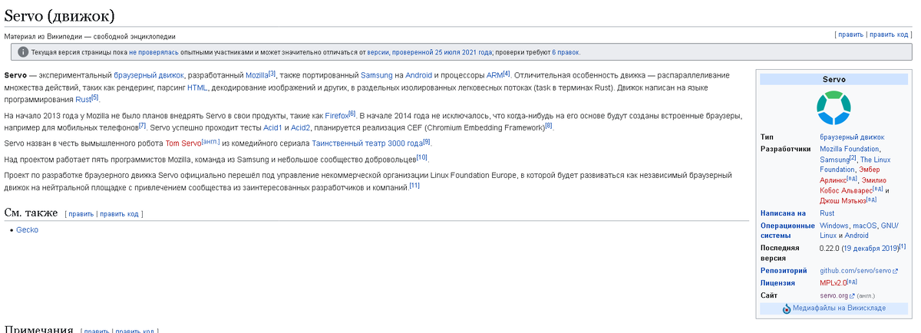Open 'Windows' link in infobox
Viewport: 921px width, 333px height.
click(834, 226)
